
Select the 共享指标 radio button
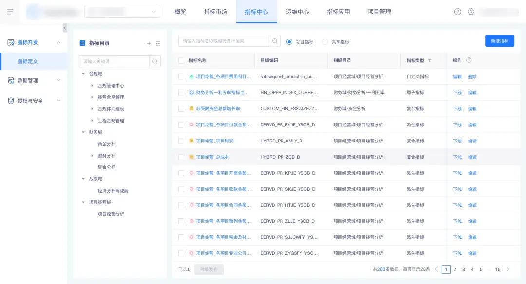325,42
